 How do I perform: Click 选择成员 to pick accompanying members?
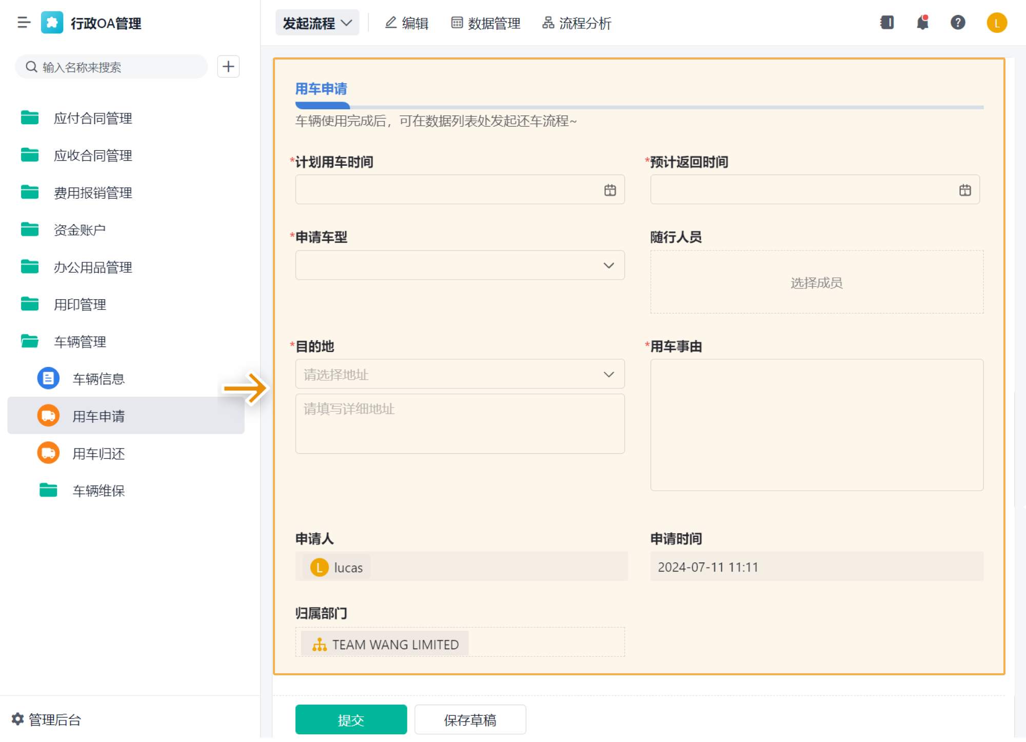816,282
